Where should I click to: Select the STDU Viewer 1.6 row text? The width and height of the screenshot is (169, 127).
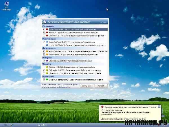(74, 54)
